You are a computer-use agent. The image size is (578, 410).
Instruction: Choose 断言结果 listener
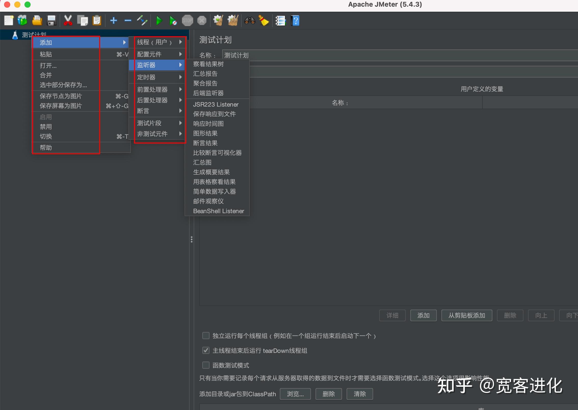217,143
